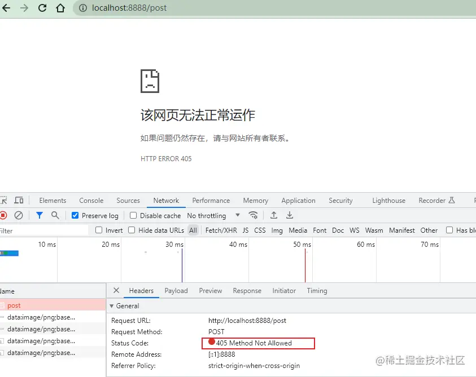476x377 pixels.
Task: Filter requests by JS
Action: click(x=245, y=230)
